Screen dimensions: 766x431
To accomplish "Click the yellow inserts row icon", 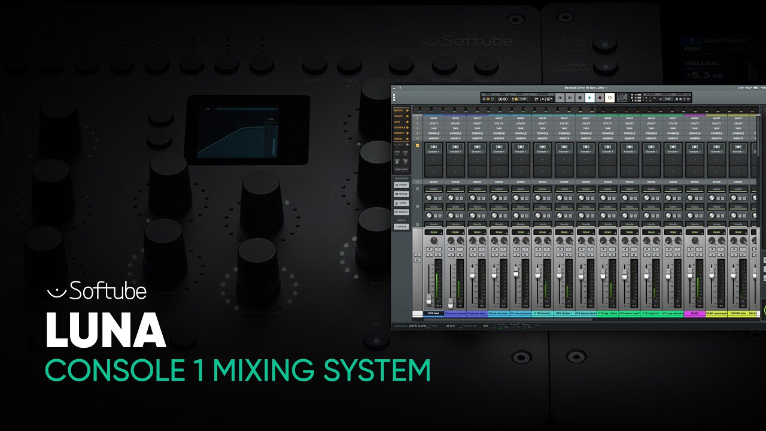I will point(417,145).
